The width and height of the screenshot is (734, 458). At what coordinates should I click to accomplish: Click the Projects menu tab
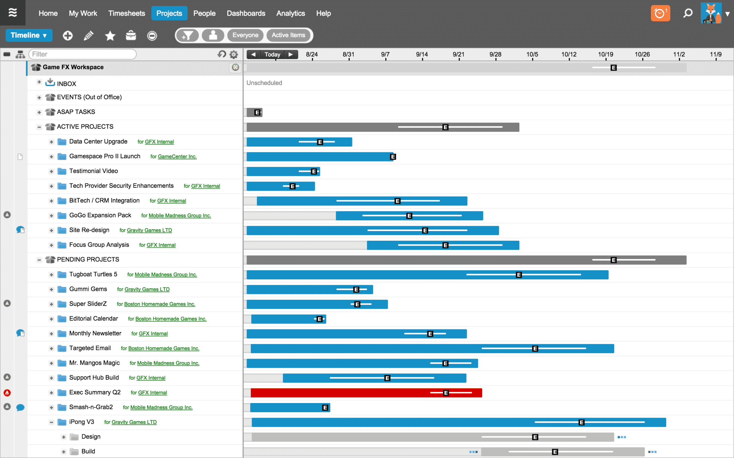169,13
